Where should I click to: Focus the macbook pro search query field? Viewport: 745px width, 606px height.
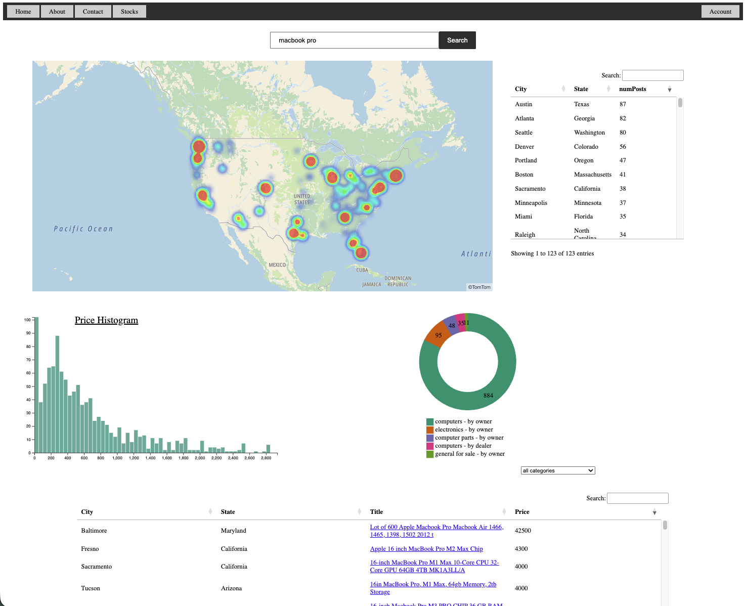pos(354,40)
